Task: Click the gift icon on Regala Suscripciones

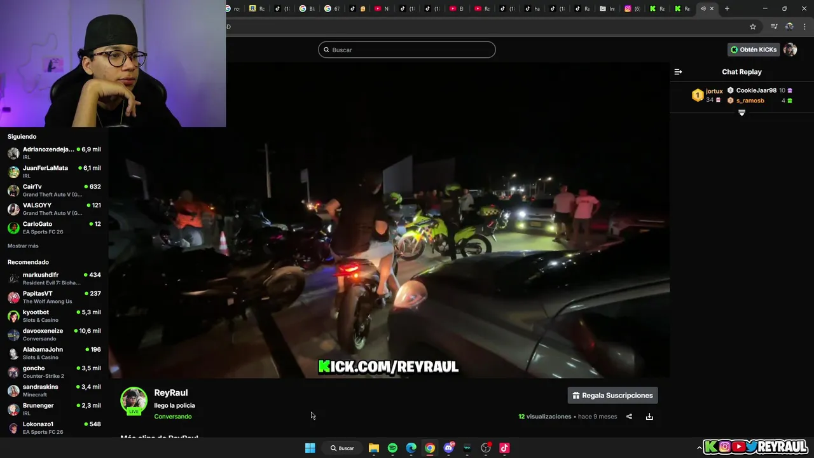Action: 576,396
